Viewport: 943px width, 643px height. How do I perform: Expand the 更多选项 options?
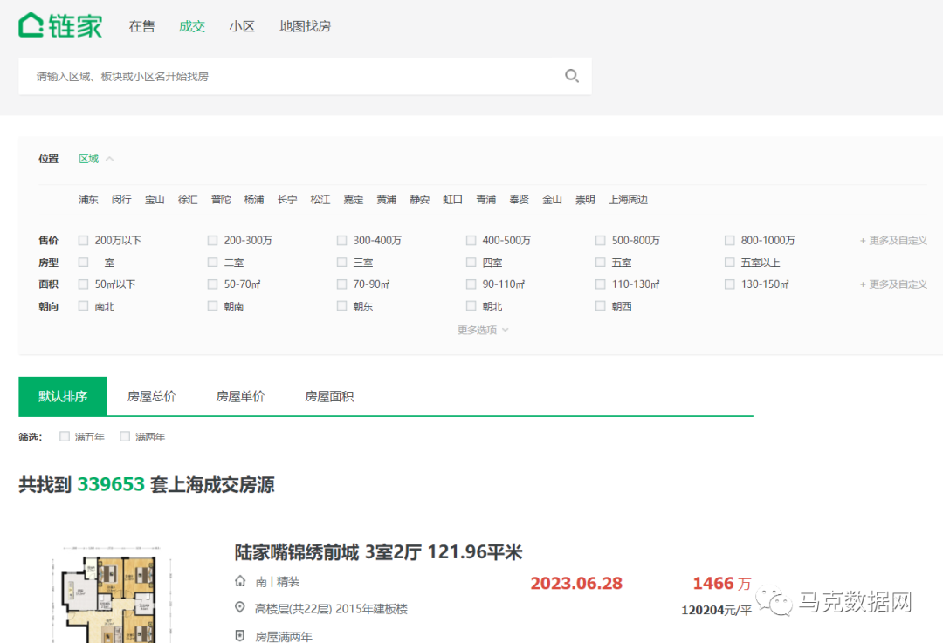pyautogui.click(x=483, y=329)
